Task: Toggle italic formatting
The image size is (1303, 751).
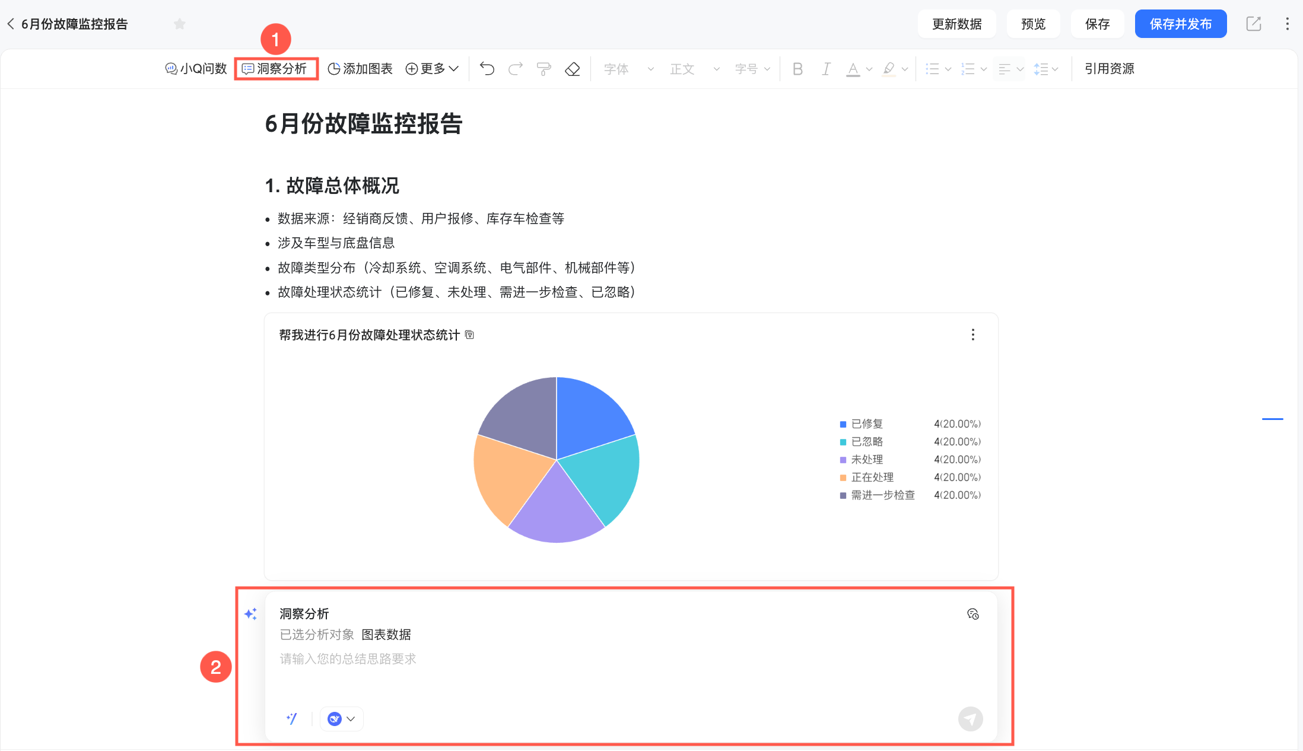Action: click(x=825, y=69)
